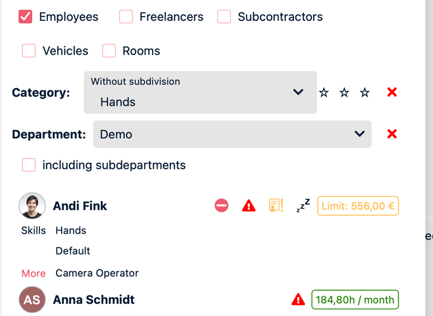Remove the Category filter with red X
Screen dimensions: 433x316
392,92
